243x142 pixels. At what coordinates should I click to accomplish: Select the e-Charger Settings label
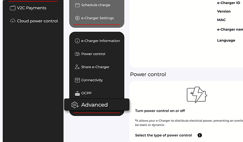(98, 18)
